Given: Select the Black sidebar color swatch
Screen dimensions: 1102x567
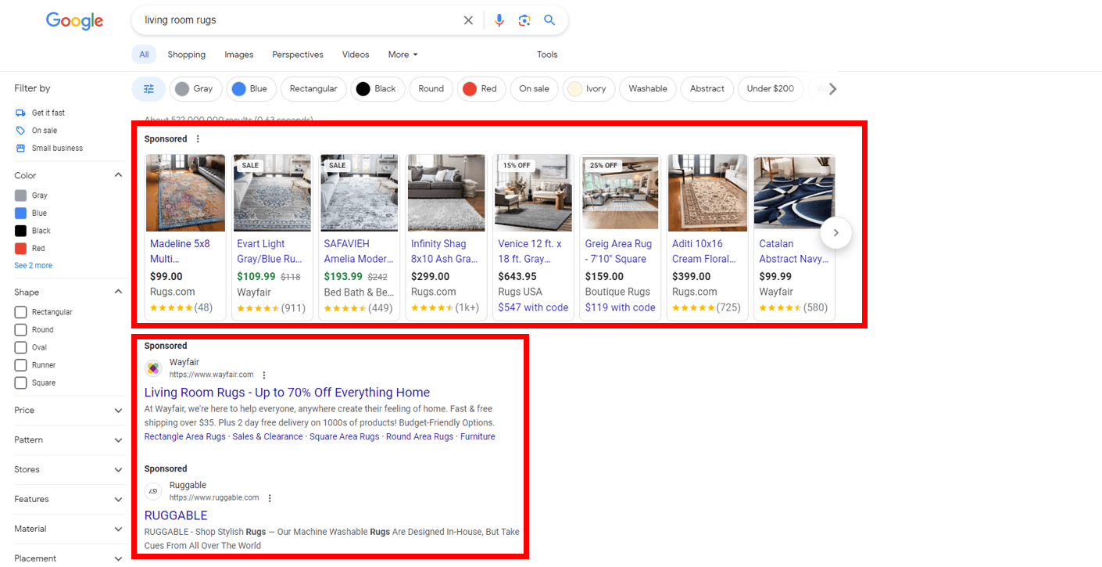Looking at the screenshot, I should (x=20, y=231).
